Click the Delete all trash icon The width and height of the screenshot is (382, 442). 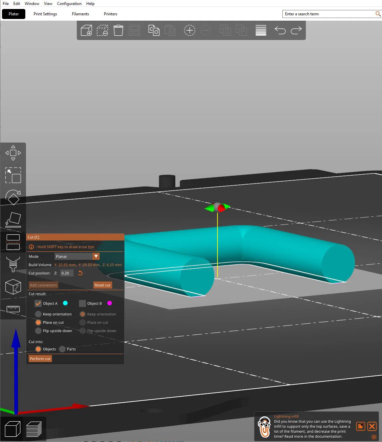[x=118, y=30]
